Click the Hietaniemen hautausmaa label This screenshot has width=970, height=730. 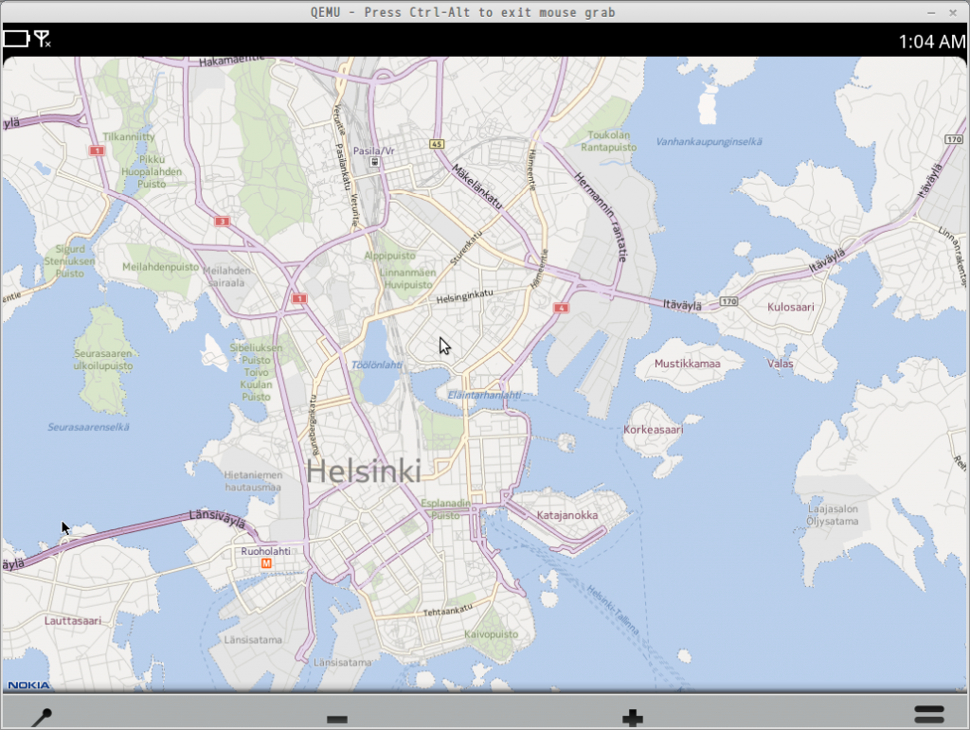click(253, 481)
